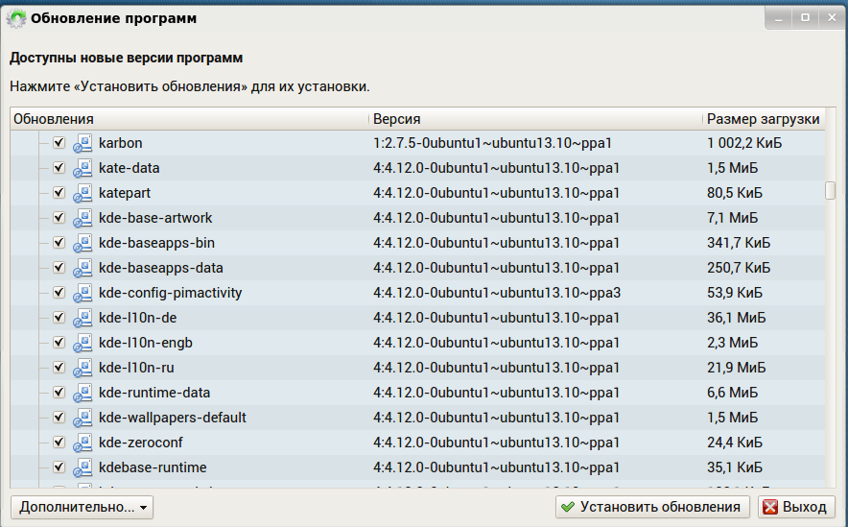The height and width of the screenshot is (527, 848).
Task: Sort by the Обновления column header
Action: [x=189, y=119]
